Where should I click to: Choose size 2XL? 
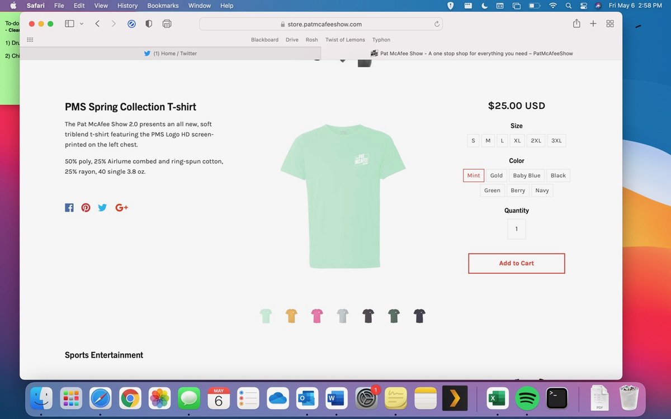pyautogui.click(x=536, y=140)
